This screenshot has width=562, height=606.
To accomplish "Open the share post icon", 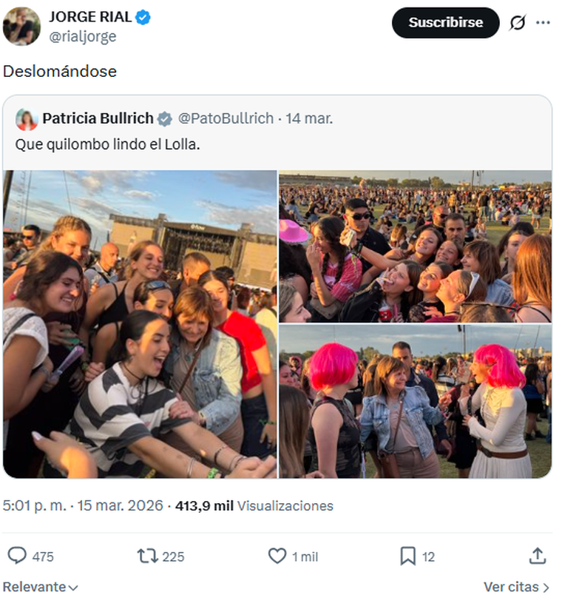I will coord(538,556).
